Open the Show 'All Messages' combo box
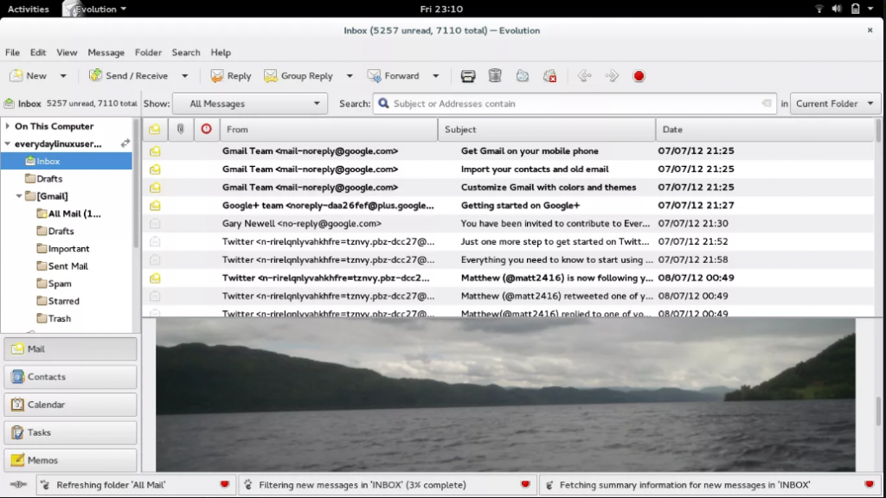Viewport: 886px width, 498px height. click(250, 104)
